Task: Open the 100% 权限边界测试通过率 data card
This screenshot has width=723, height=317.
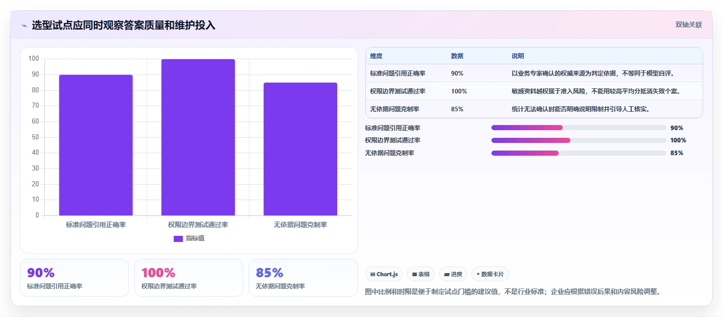Action: tap(189, 278)
